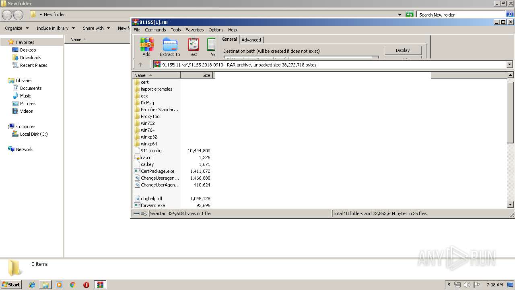The width and height of the screenshot is (515, 290).
Task: Open Desktop in Explorer sidebar
Action: click(28, 50)
